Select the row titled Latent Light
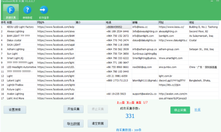This screenshot has height=132, width=221. click(110, 81)
